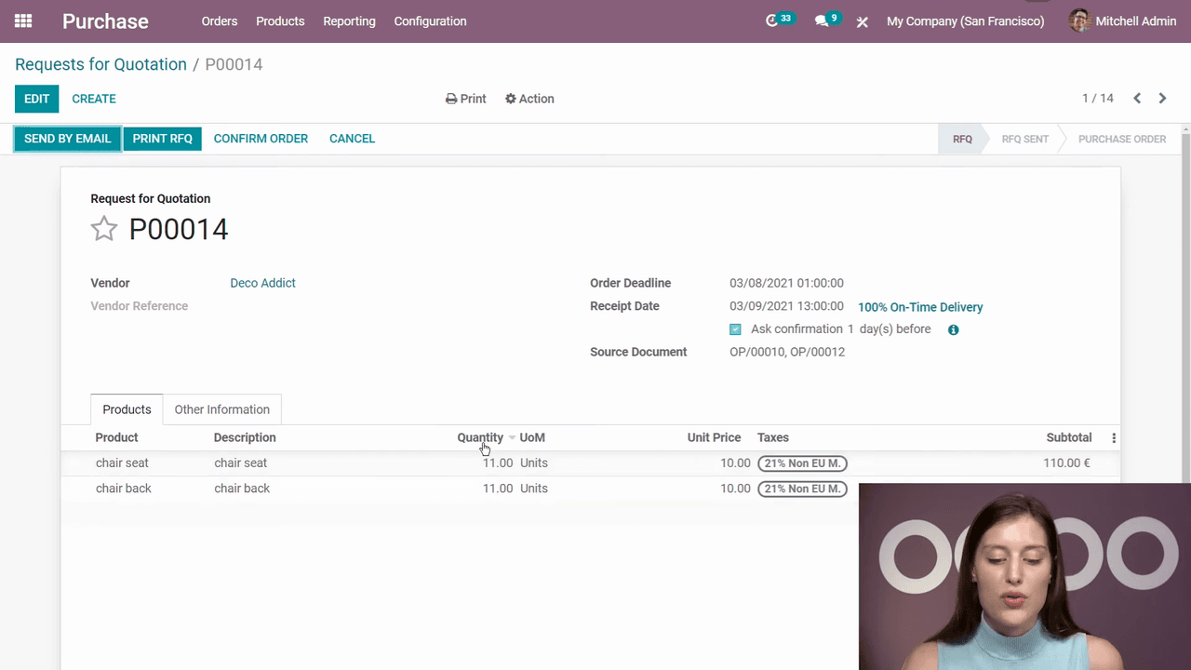Open the messages chat bubble icon
Image resolution: width=1191 pixels, height=670 pixels.
[822, 20]
